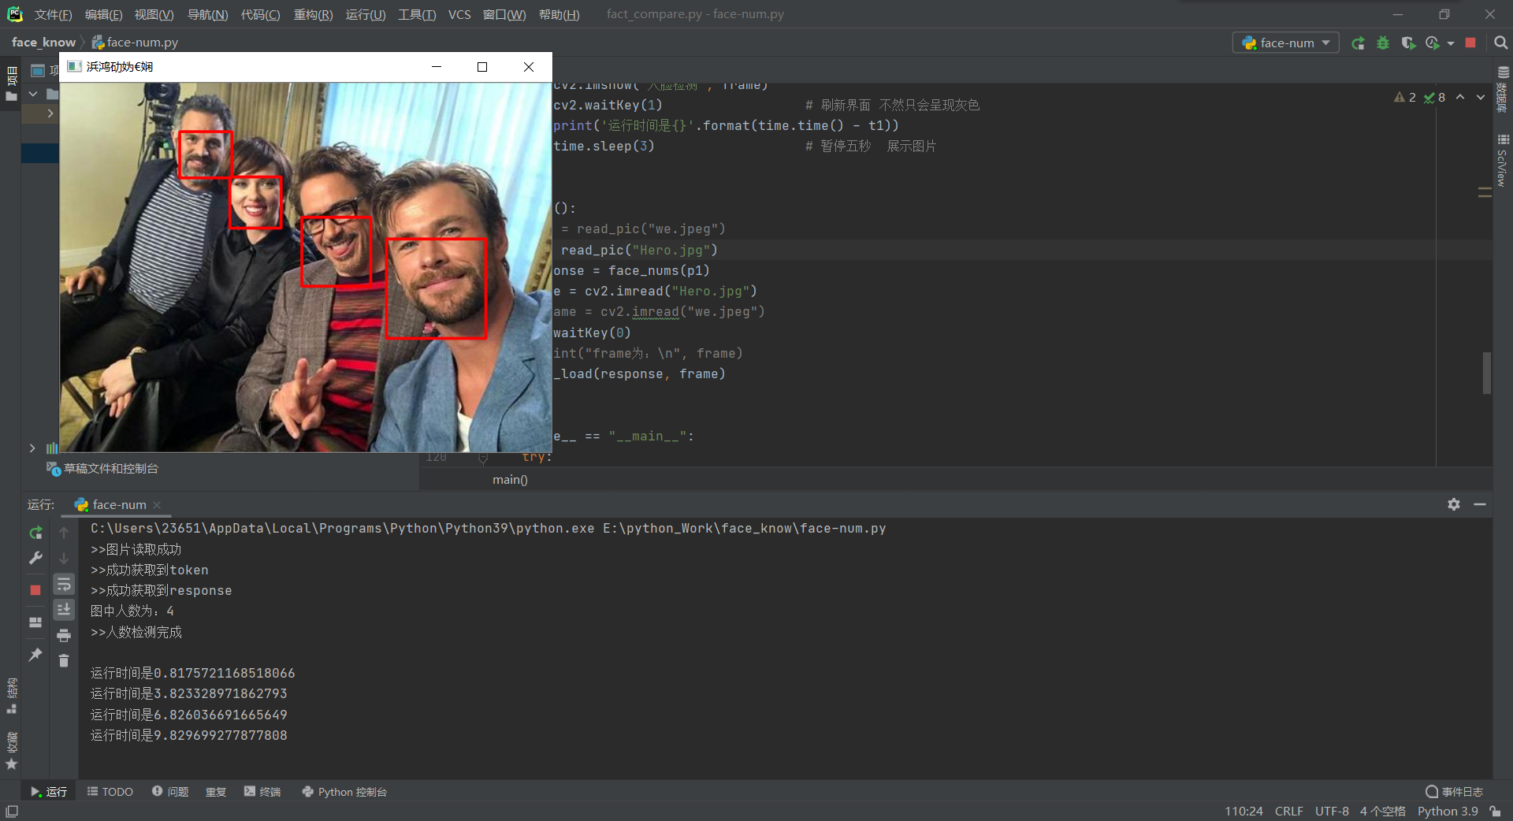This screenshot has width=1513, height=821.
Task: Collapse the face_know project folder arrow
Action: (x=33, y=94)
